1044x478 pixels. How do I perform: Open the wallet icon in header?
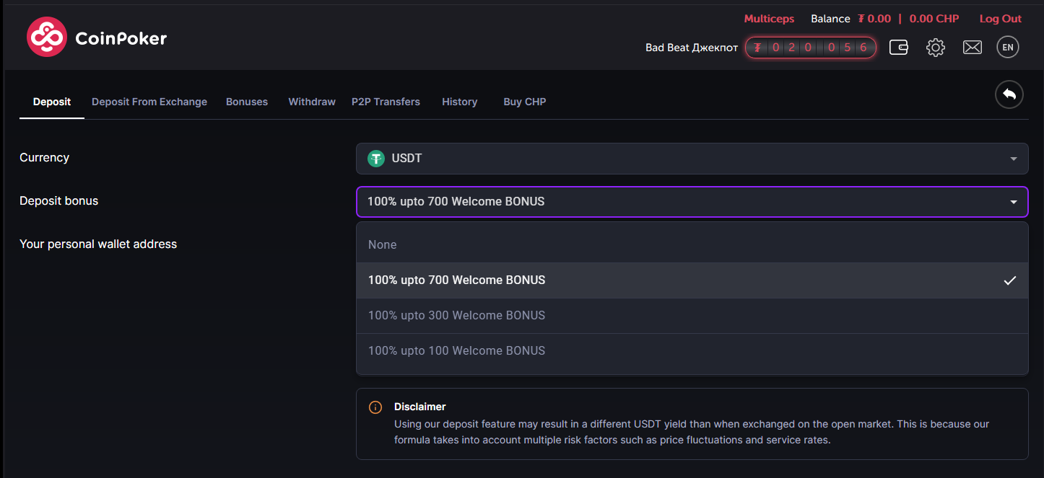pyautogui.click(x=898, y=48)
